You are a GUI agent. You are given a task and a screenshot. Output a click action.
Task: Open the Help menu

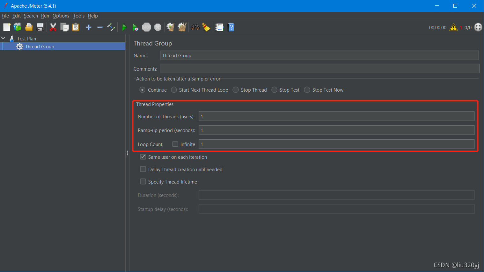[x=93, y=16]
